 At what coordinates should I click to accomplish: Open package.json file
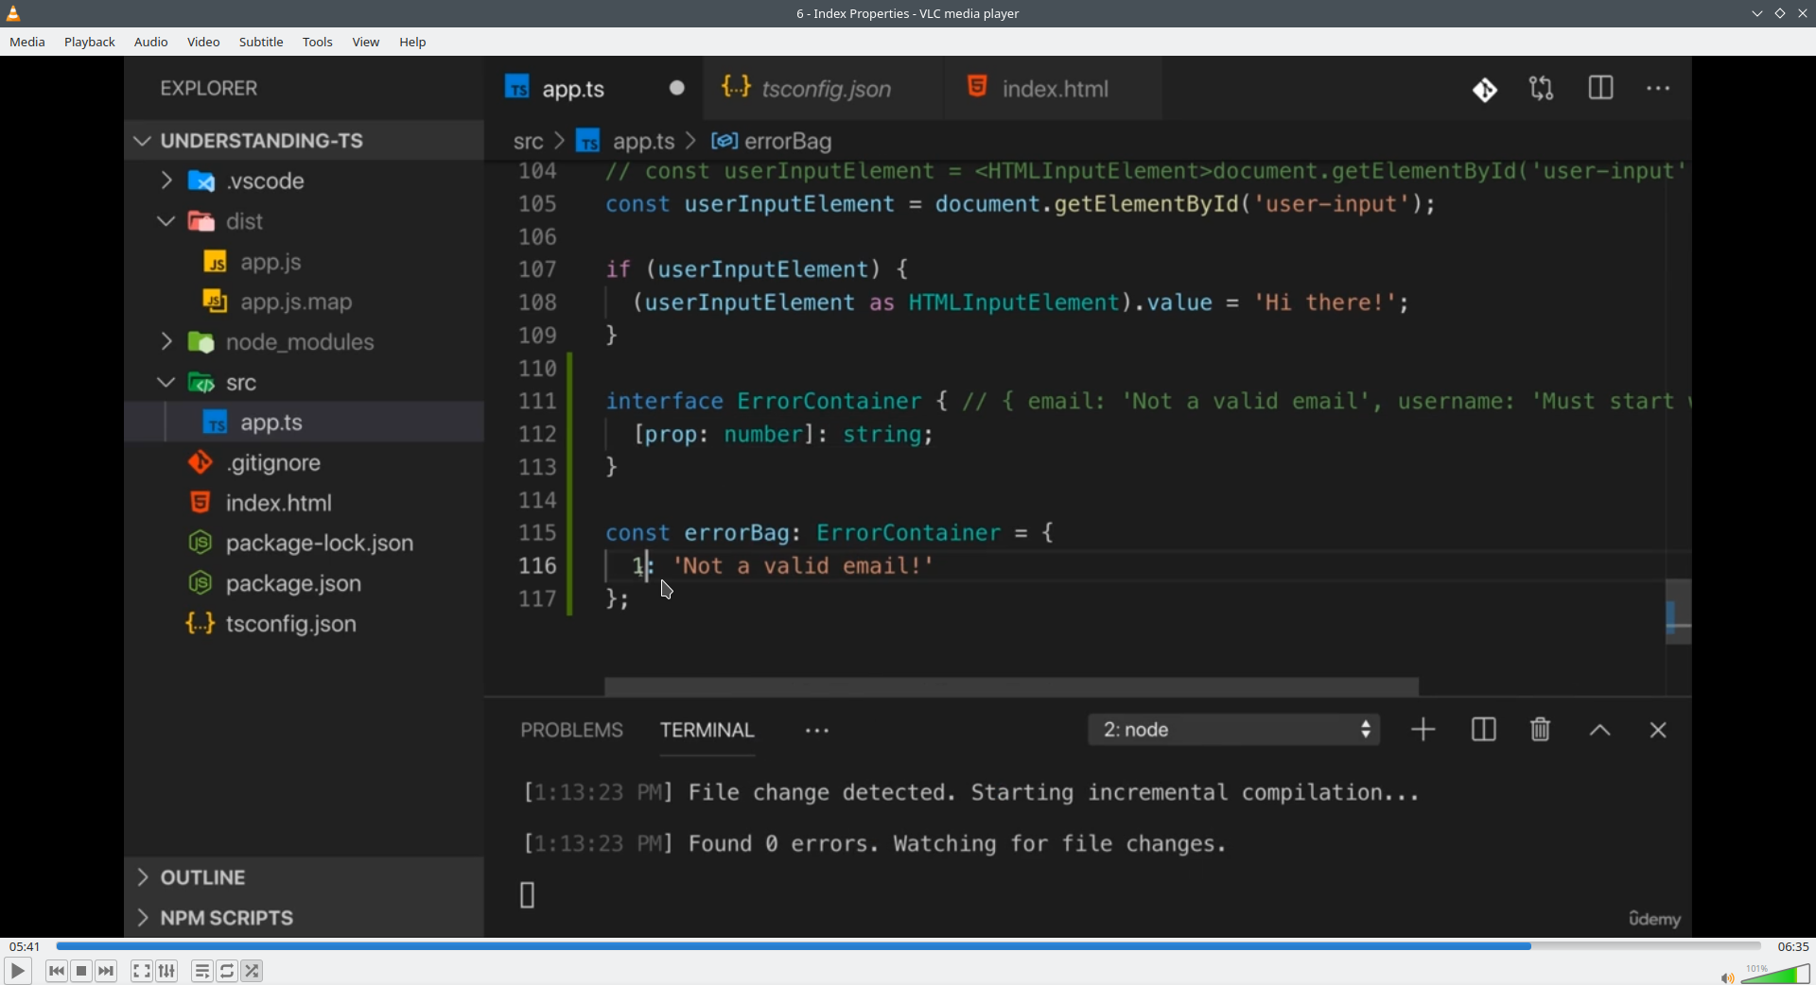(x=304, y=584)
